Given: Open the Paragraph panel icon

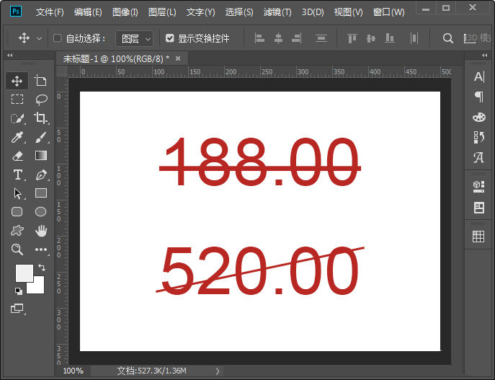Looking at the screenshot, I should 479,97.
